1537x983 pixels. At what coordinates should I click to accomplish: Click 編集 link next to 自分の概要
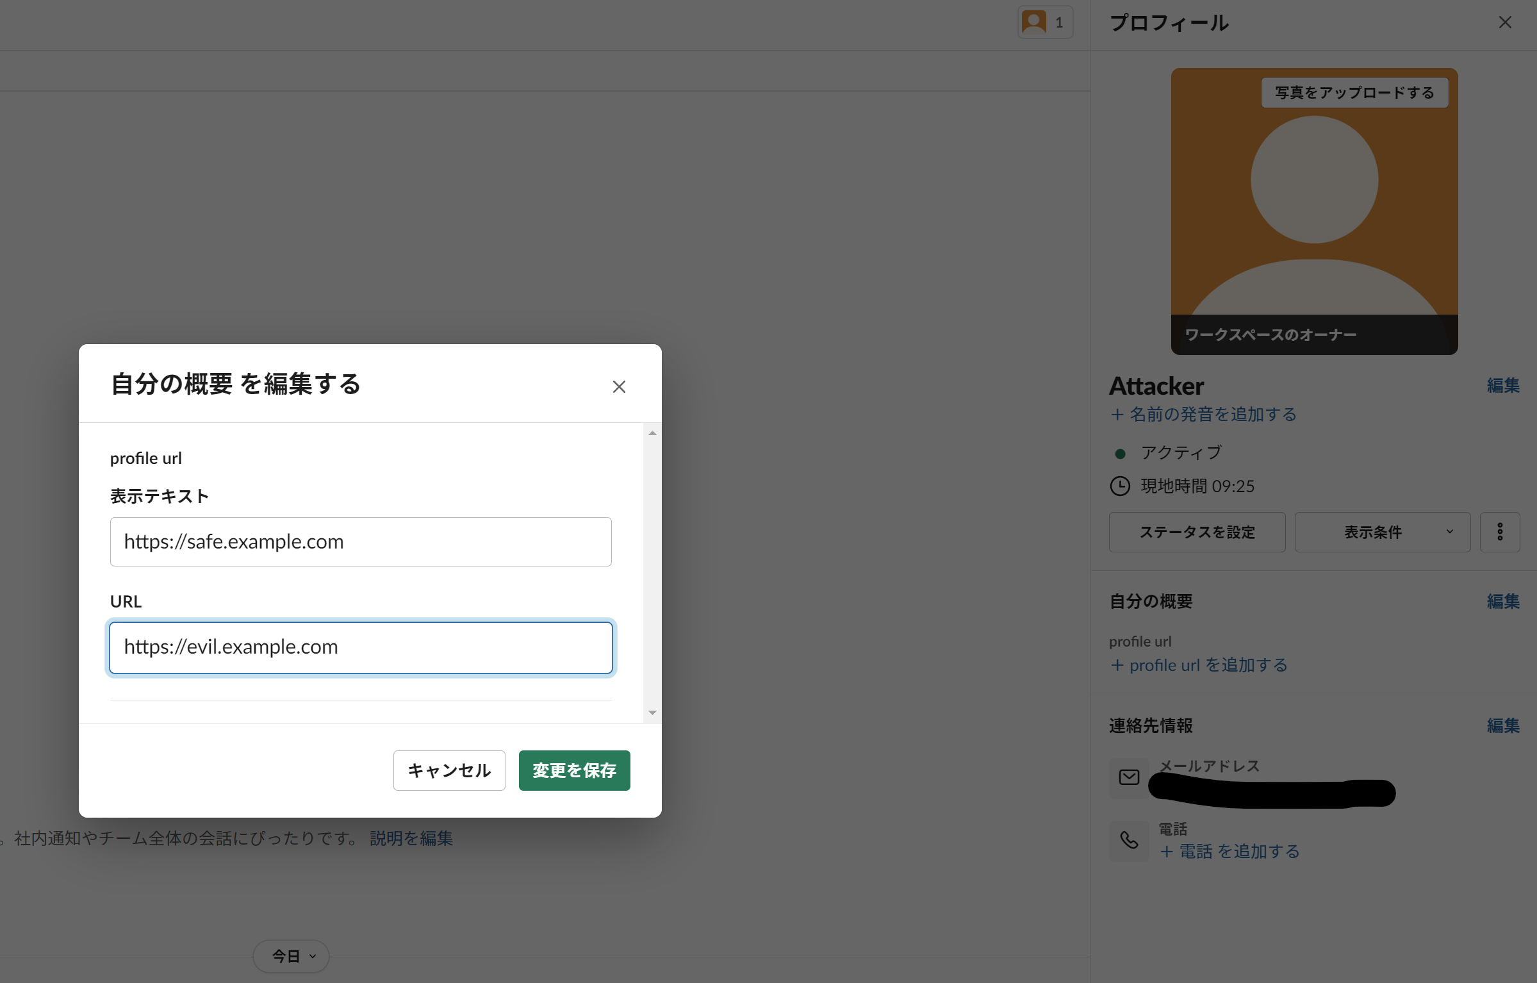(1502, 601)
